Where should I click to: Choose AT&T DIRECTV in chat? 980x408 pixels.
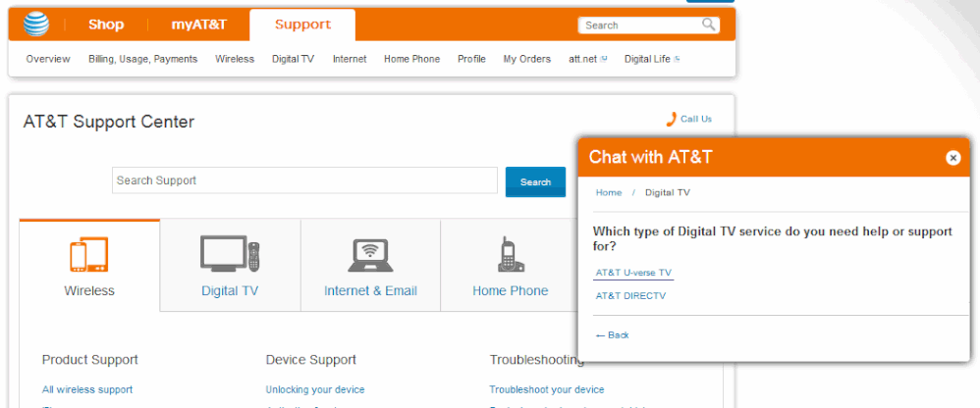click(x=630, y=296)
